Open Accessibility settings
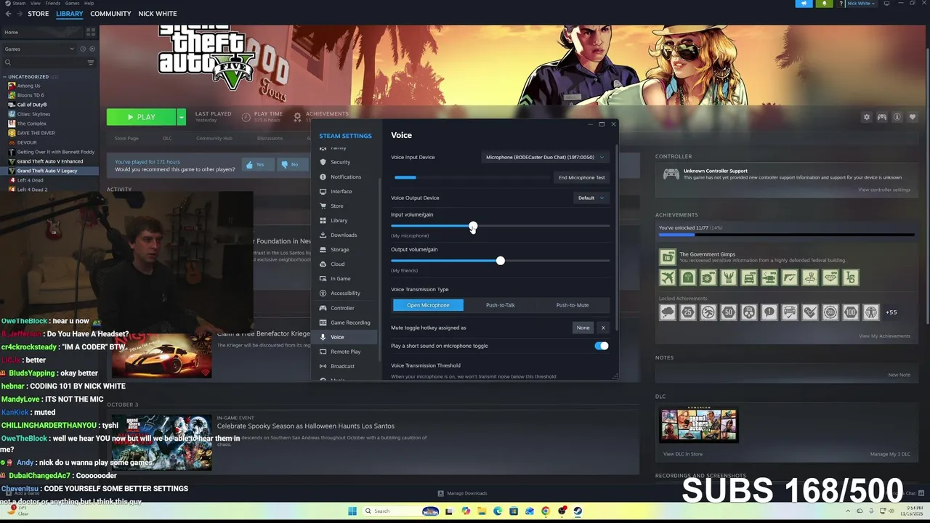 [x=345, y=293]
